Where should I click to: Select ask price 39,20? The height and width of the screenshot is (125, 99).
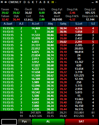(63, 69)
